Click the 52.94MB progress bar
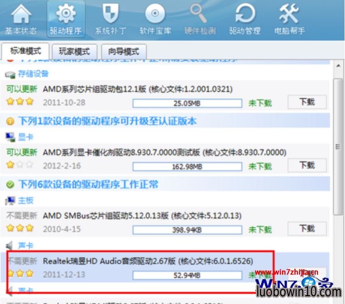345x304 pixels. [x=187, y=275]
